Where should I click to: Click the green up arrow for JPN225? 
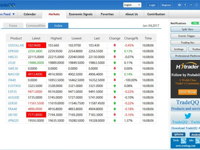[x=115, y=120]
